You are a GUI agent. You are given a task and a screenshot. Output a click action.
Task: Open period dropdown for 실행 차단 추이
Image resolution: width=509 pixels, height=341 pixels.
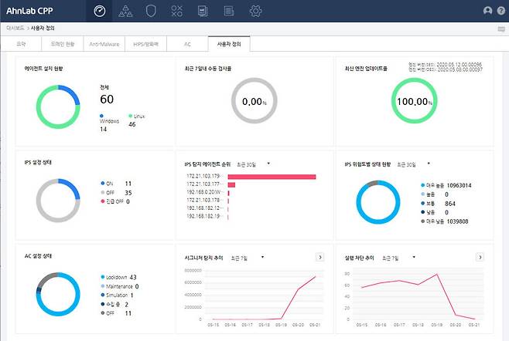point(398,258)
